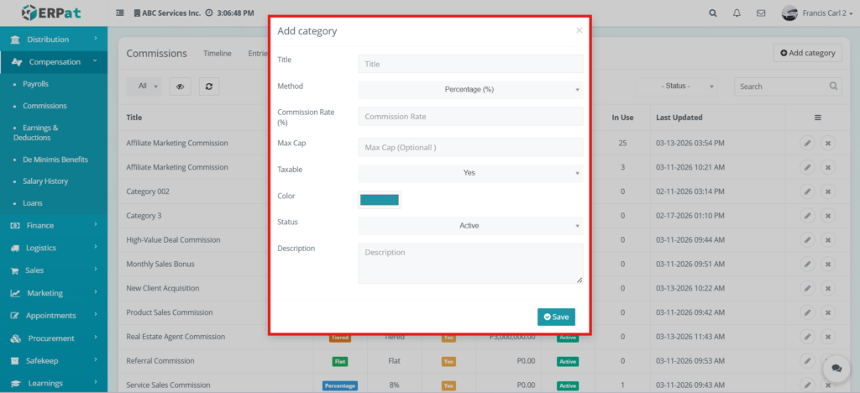Delete the Category 3 row
This screenshot has height=393, width=860.
click(828, 216)
